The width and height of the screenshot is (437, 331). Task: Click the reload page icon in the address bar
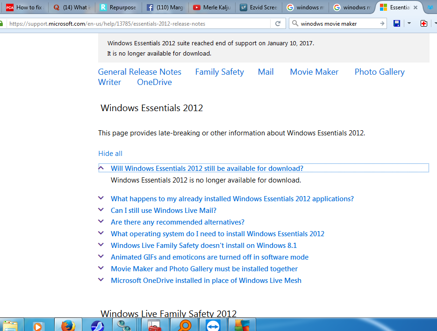pyautogui.click(x=278, y=24)
